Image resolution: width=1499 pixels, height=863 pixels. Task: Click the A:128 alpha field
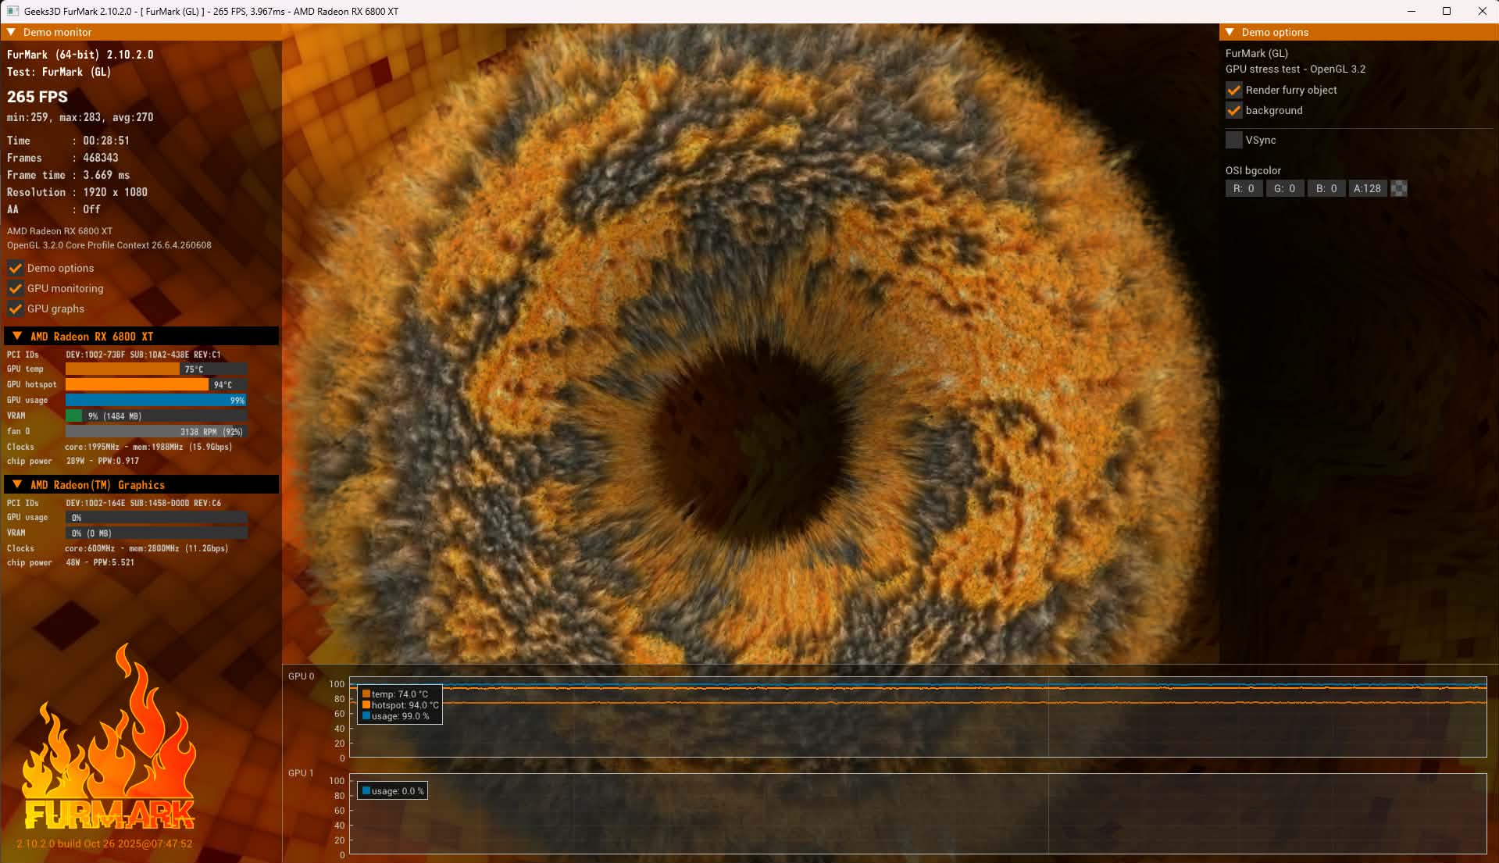click(x=1367, y=188)
